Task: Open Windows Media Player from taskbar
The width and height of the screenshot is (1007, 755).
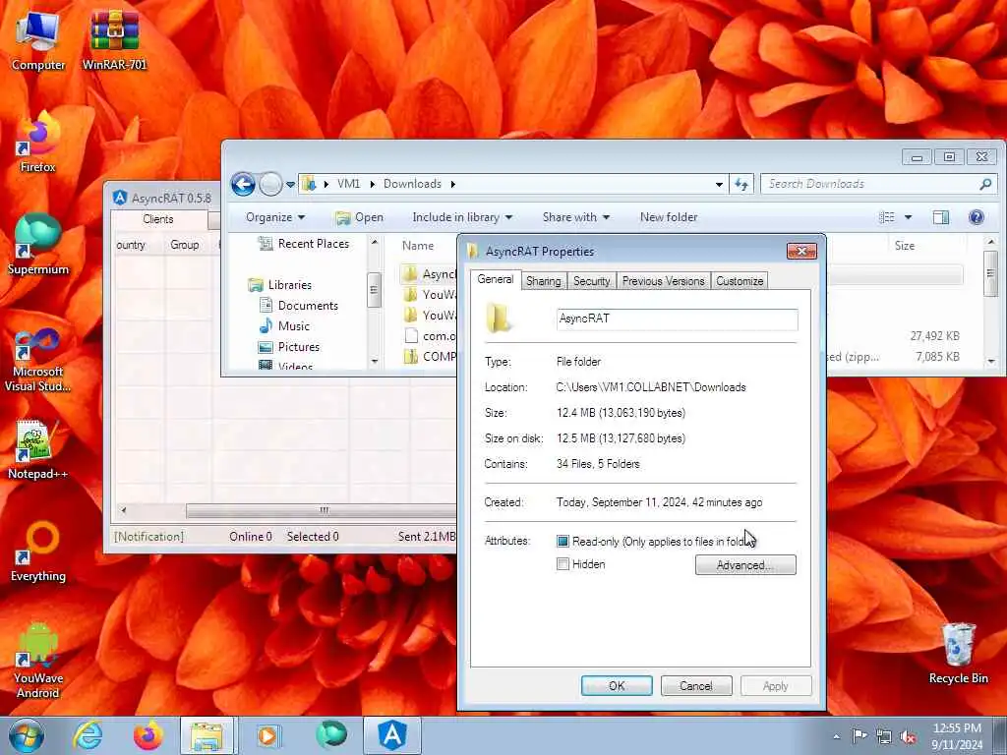Action: click(x=268, y=735)
